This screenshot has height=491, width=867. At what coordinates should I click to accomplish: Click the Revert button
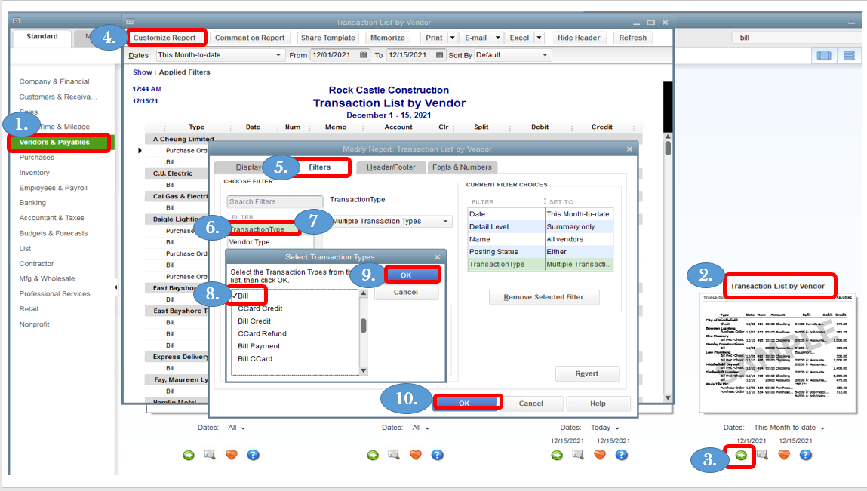coord(586,373)
